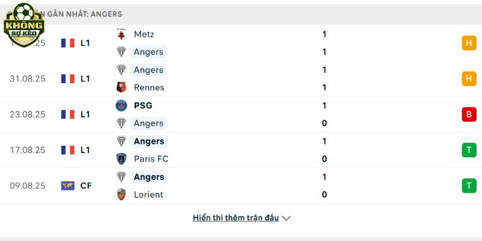Viewport: 482px width, 241px height.
Task: Click the yellow H badge for Metz match
Action: tap(469, 43)
